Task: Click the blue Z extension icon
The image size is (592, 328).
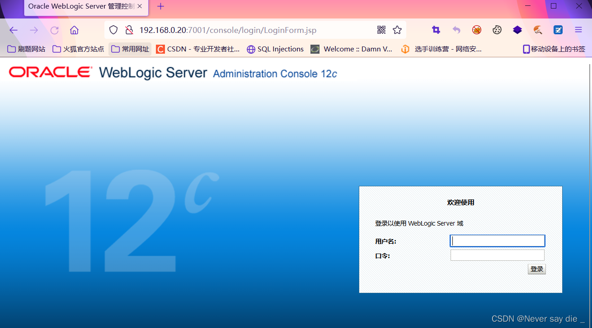Action: pos(558,30)
